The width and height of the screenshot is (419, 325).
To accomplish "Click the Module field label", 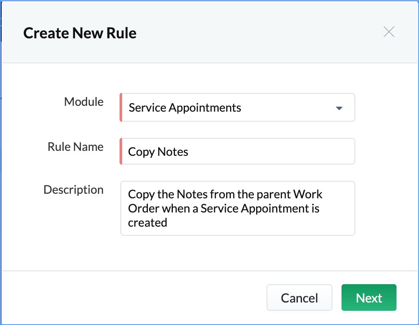I will pos(84,102).
